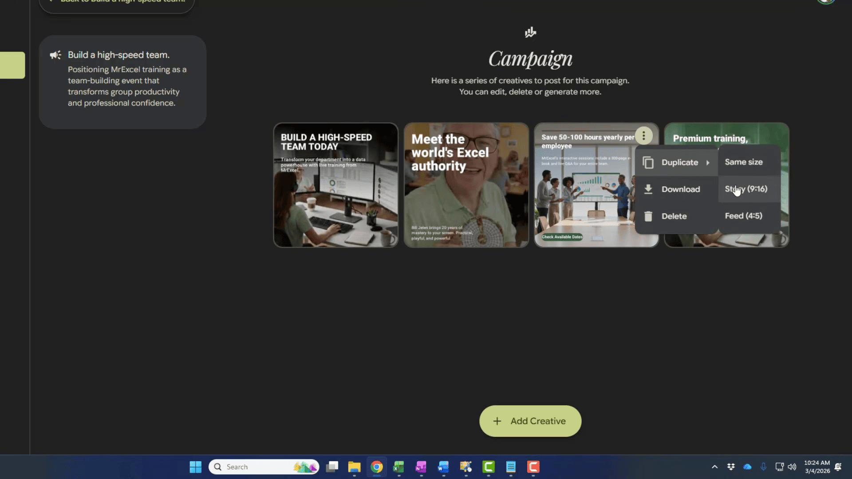Open OneNote from the taskbar
Screen dimensions: 852x479
(x=421, y=467)
